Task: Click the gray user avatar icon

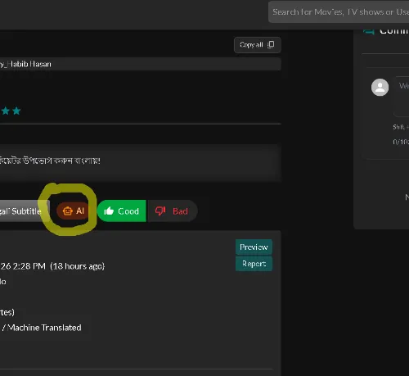Action: (x=380, y=88)
